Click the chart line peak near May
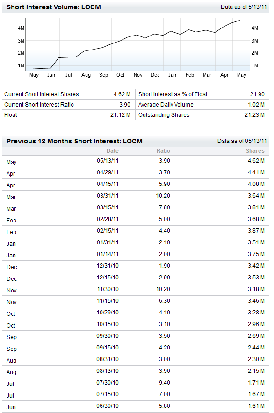Image resolution: width=274 pixels, height=413 pixels. (239, 20)
